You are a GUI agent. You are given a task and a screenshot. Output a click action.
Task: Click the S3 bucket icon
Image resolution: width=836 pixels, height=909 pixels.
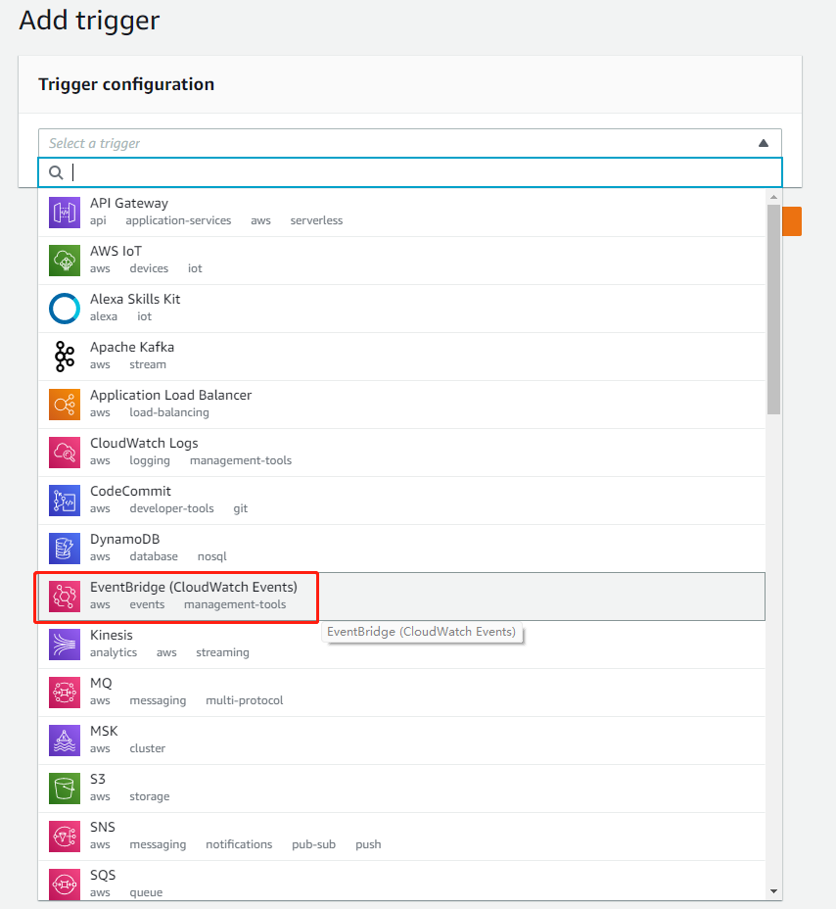tap(65, 788)
